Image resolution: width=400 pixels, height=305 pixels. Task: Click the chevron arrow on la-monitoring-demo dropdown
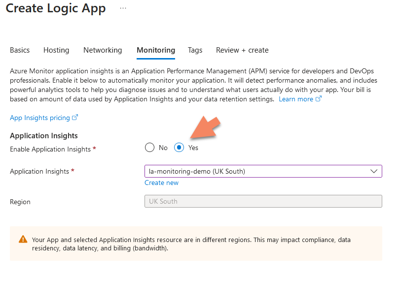coord(373,171)
